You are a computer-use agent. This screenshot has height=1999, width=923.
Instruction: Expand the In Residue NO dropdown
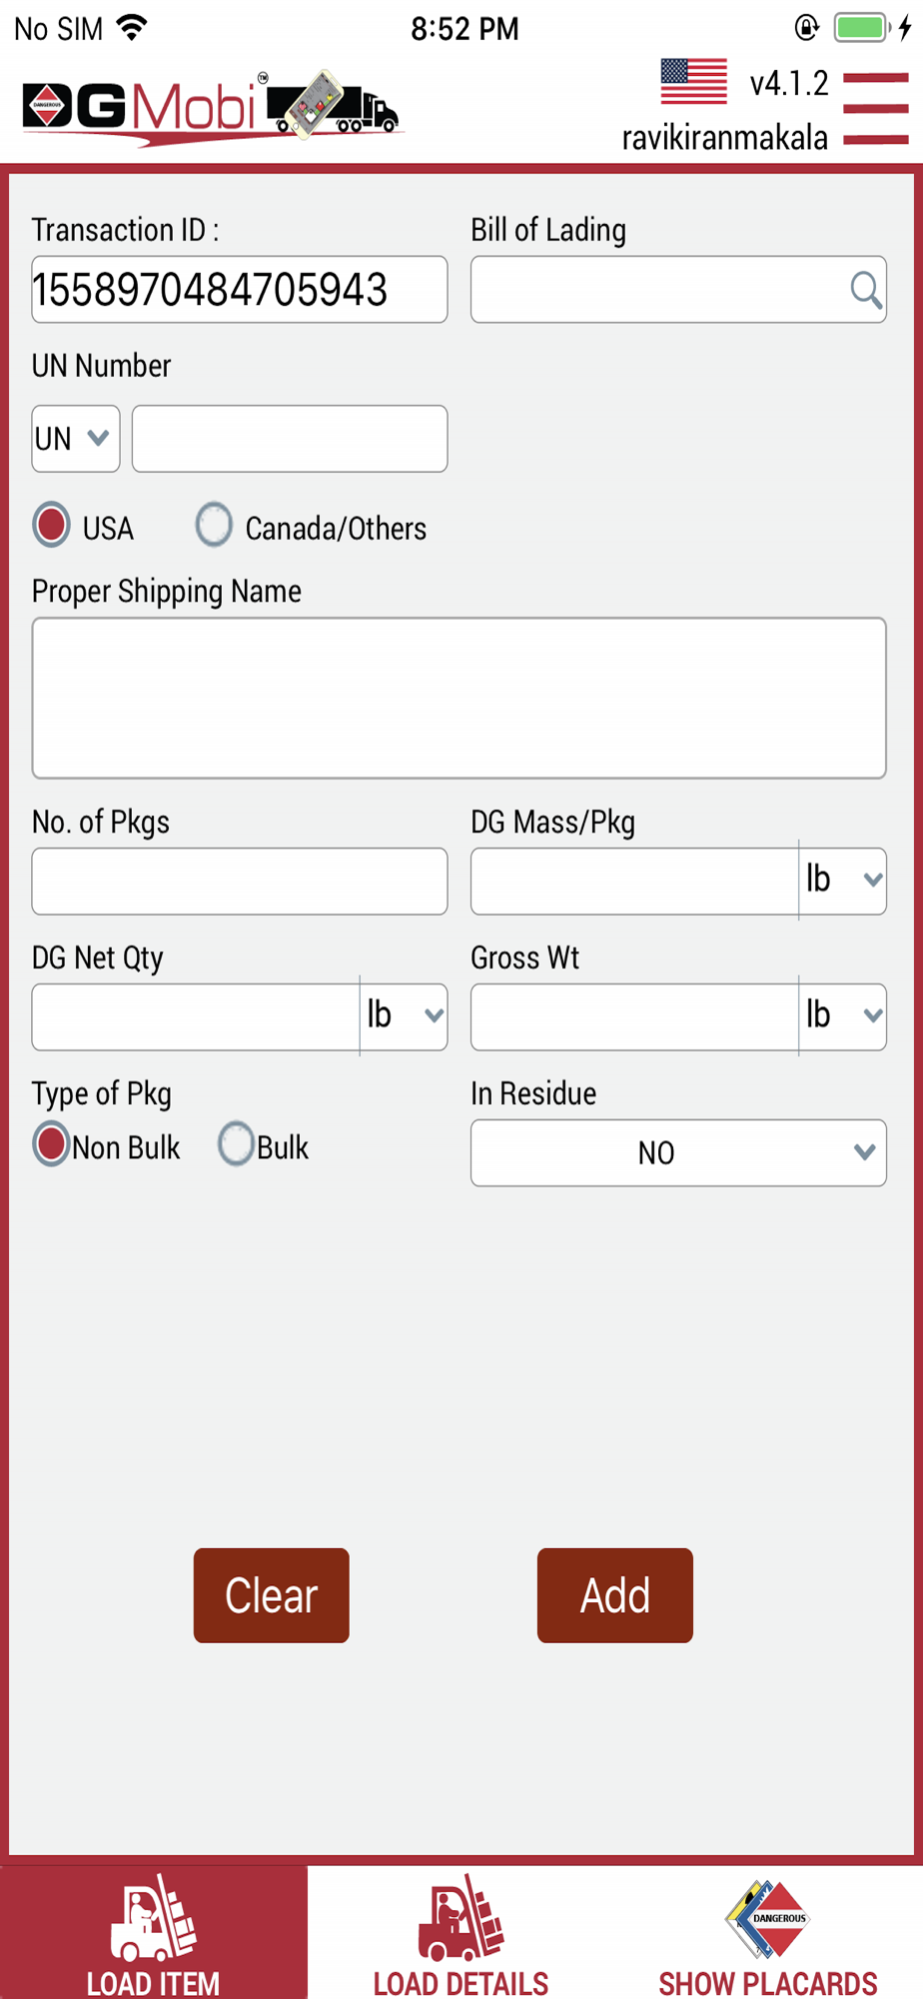pyautogui.click(x=678, y=1152)
